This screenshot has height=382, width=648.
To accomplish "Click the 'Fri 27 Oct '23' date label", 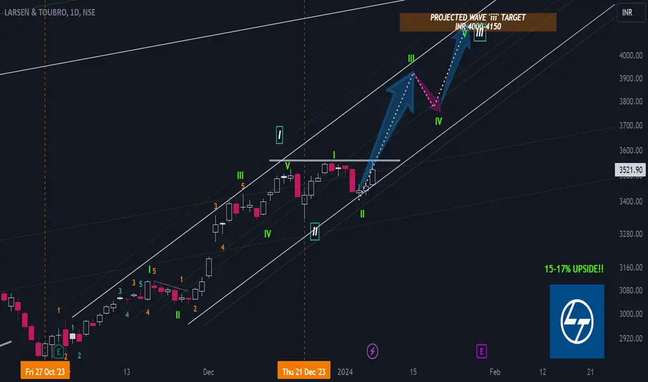I will click(45, 372).
